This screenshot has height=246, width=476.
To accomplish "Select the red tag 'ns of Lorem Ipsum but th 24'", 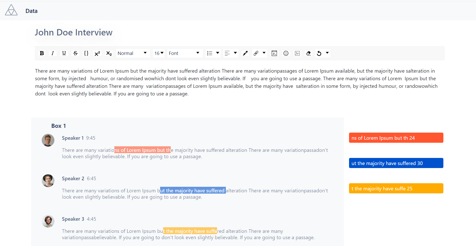I will coord(396,138).
